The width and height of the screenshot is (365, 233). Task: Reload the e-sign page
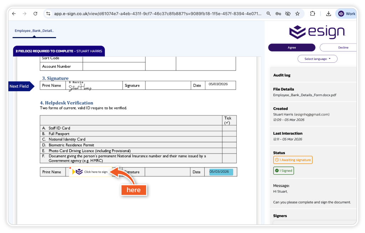pos(35,14)
